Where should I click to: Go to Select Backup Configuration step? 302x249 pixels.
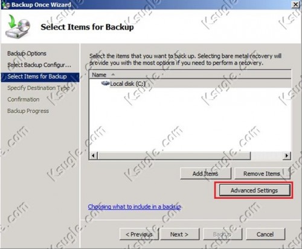click(x=39, y=65)
